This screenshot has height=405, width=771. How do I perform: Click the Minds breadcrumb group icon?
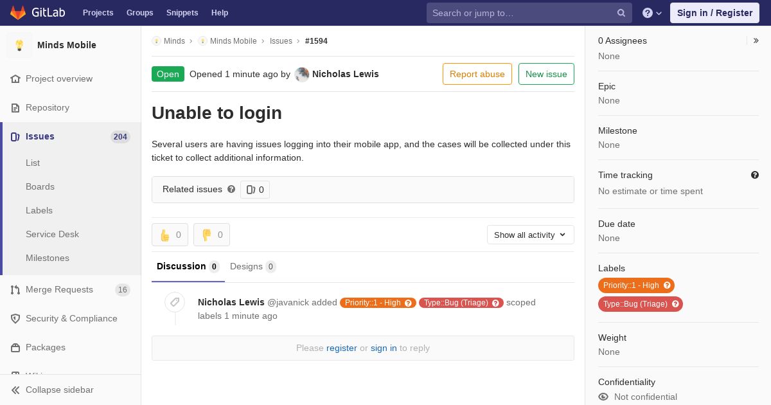(156, 40)
